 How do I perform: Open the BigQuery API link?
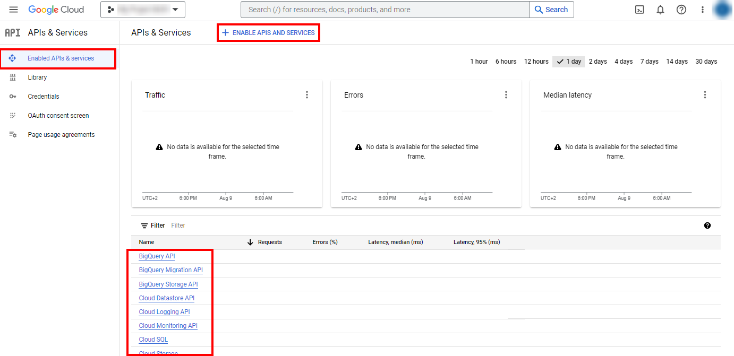(157, 256)
